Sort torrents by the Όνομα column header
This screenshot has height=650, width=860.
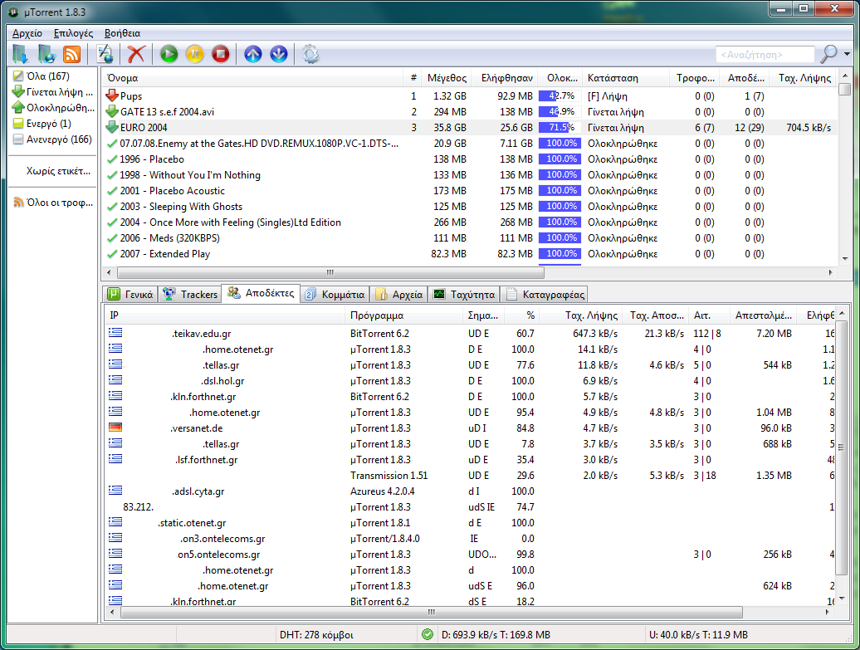[x=252, y=78]
